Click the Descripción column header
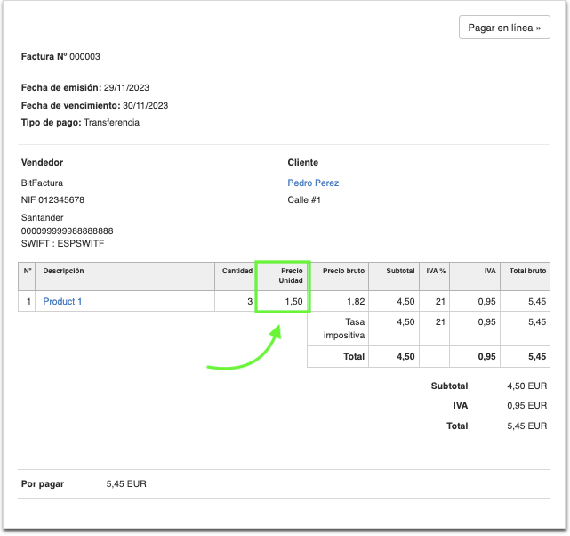570x536 pixels. tap(64, 271)
